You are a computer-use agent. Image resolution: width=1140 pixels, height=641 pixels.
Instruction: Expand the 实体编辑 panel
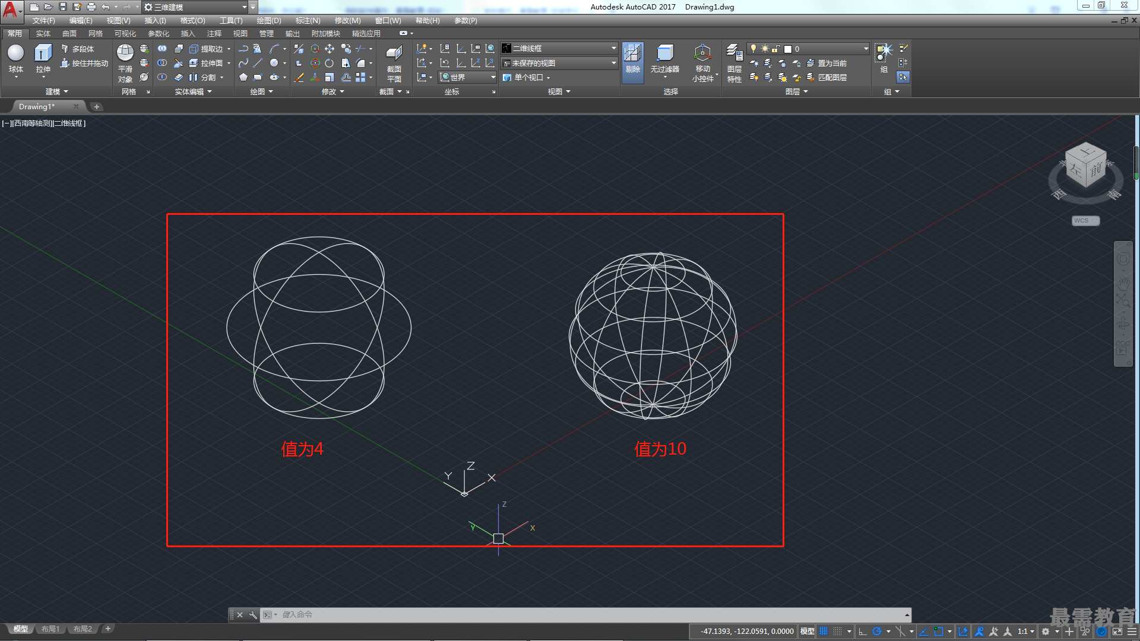click(194, 91)
